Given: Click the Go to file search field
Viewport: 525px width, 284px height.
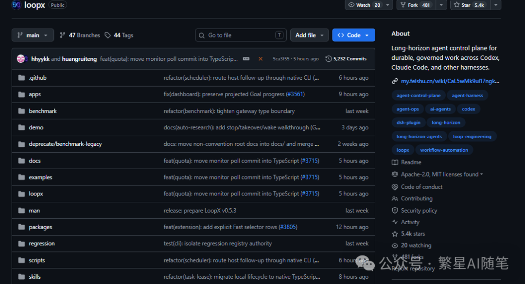Looking at the screenshot, I should pos(241,35).
